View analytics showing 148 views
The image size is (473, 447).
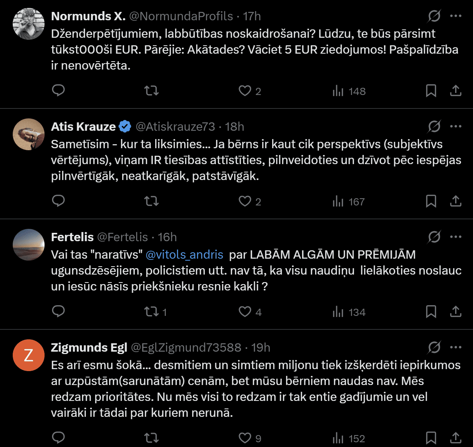[349, 91]
